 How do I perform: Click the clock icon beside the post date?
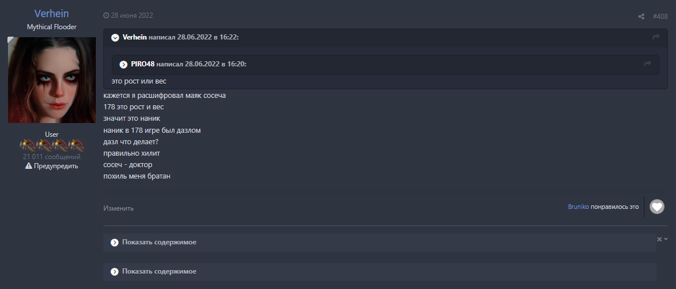[x=106, y=15]
